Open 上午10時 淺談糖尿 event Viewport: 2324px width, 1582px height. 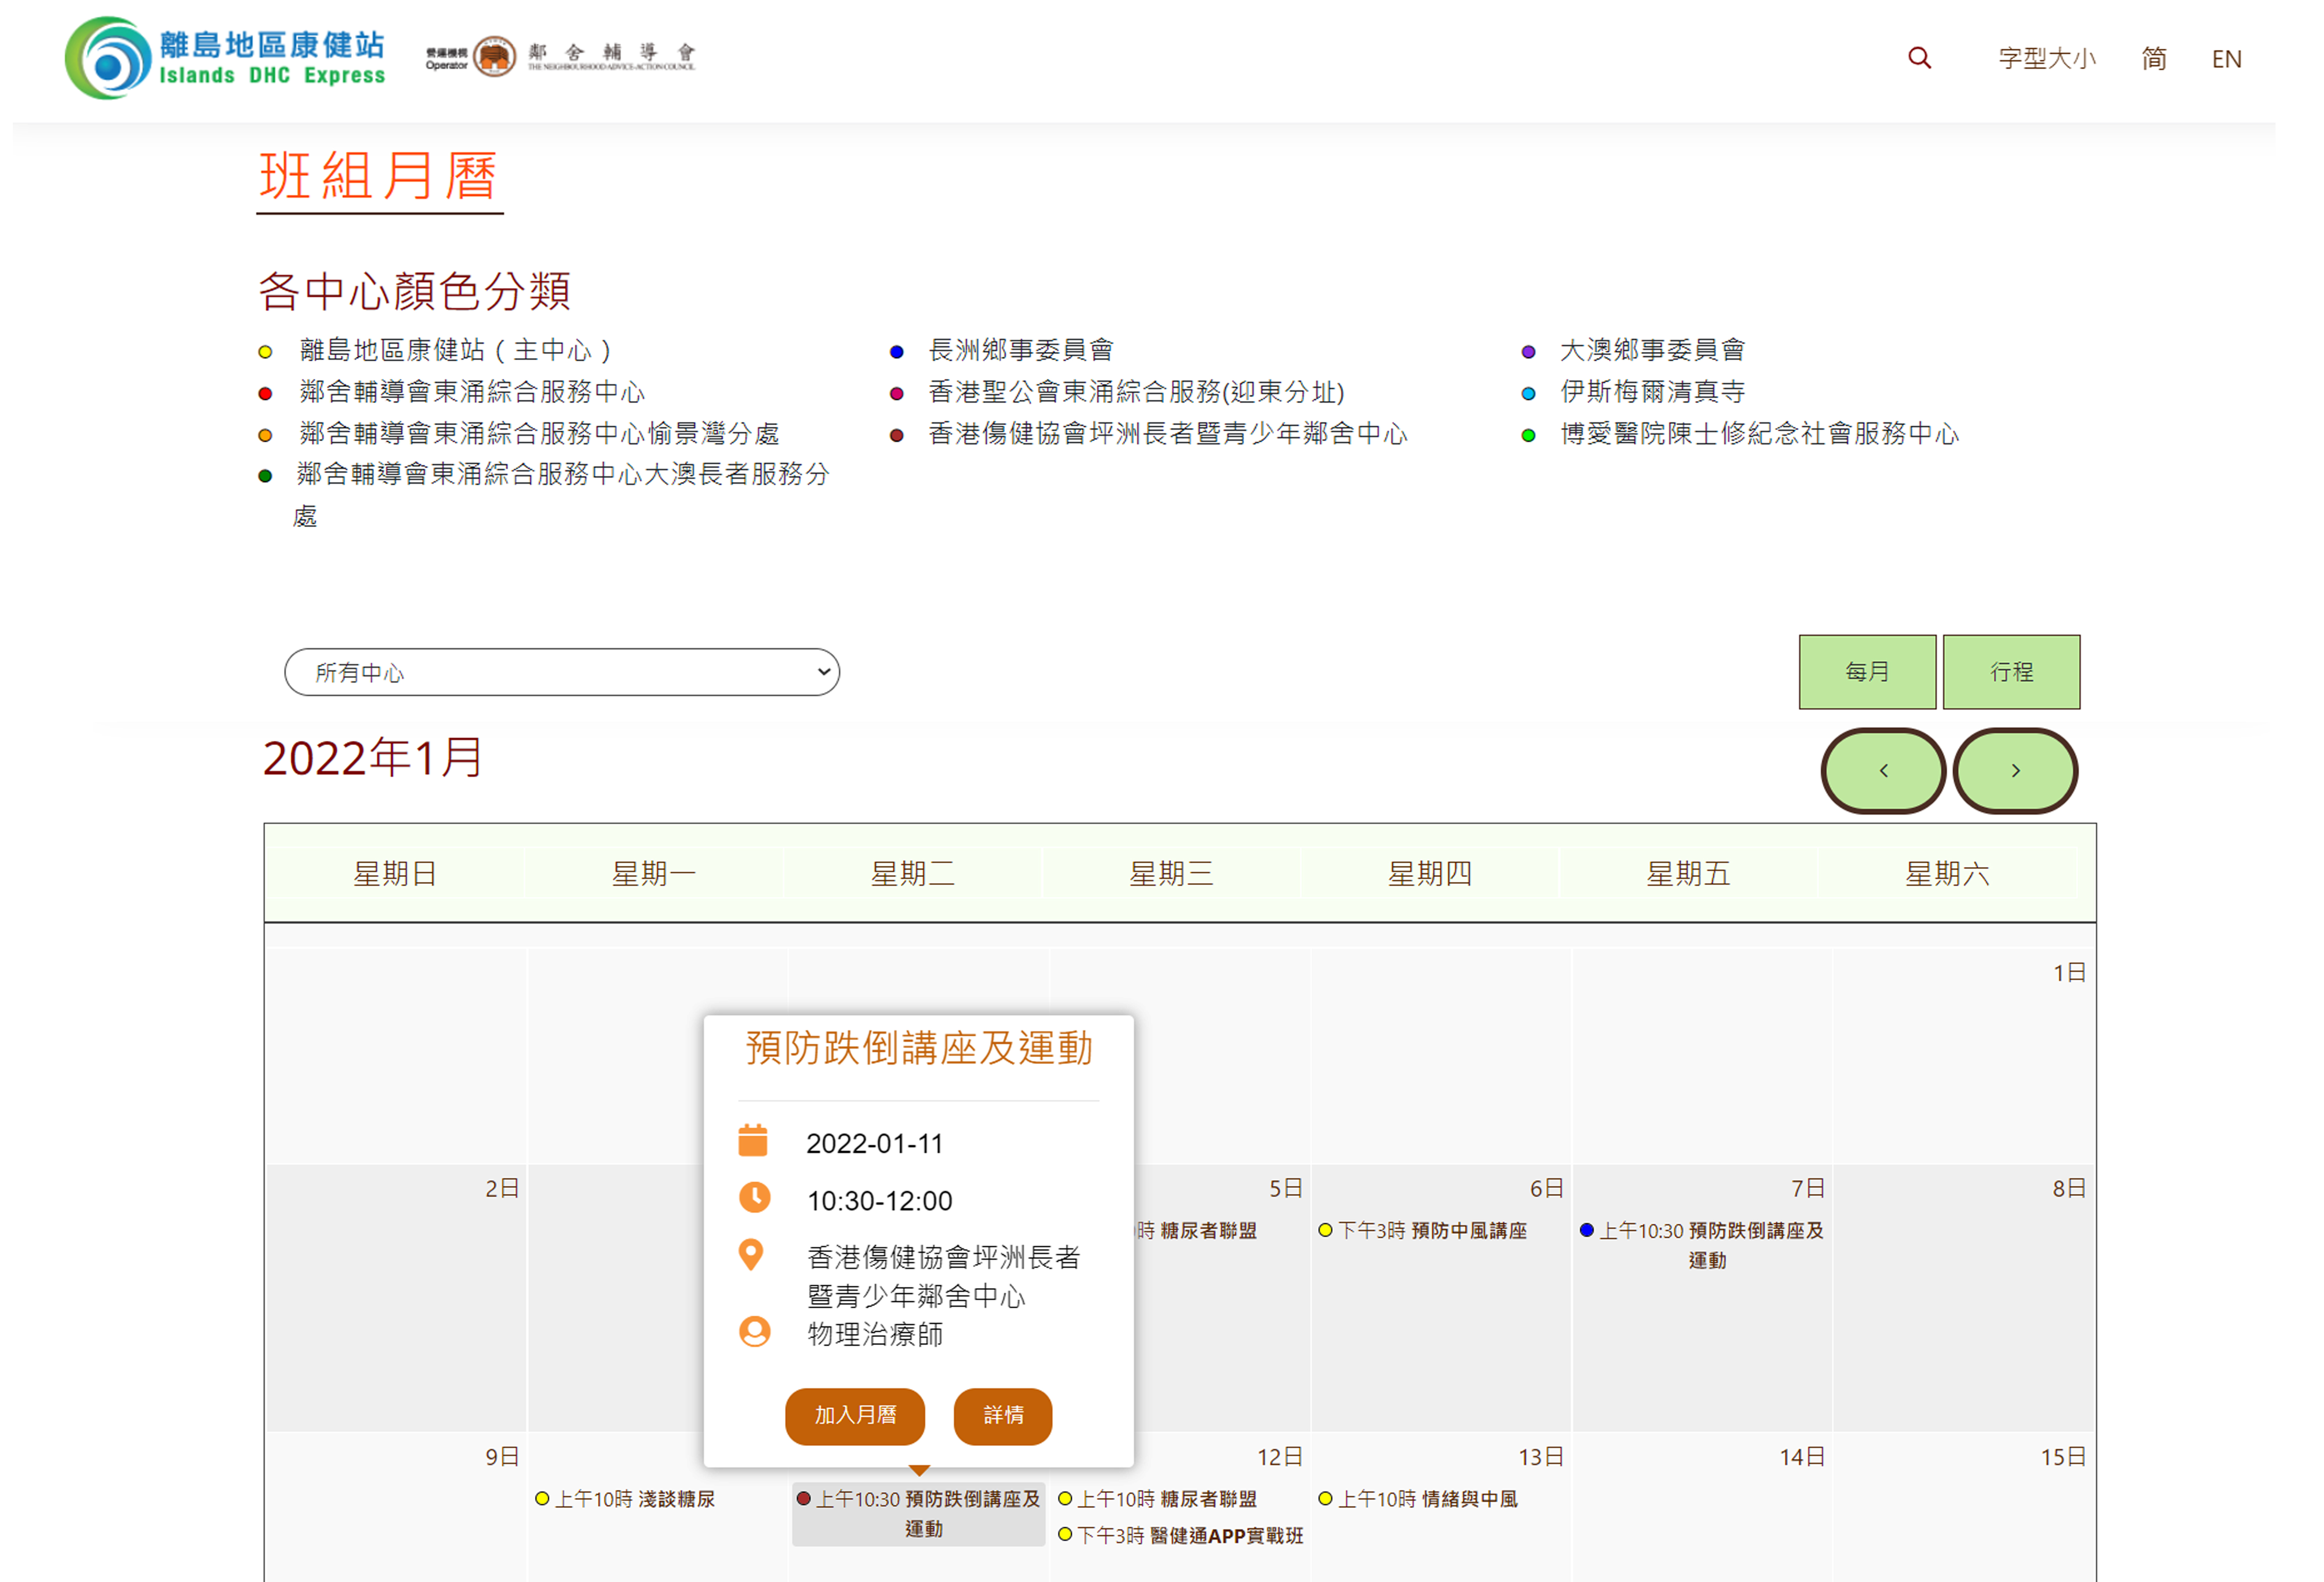coord(625,1499)
